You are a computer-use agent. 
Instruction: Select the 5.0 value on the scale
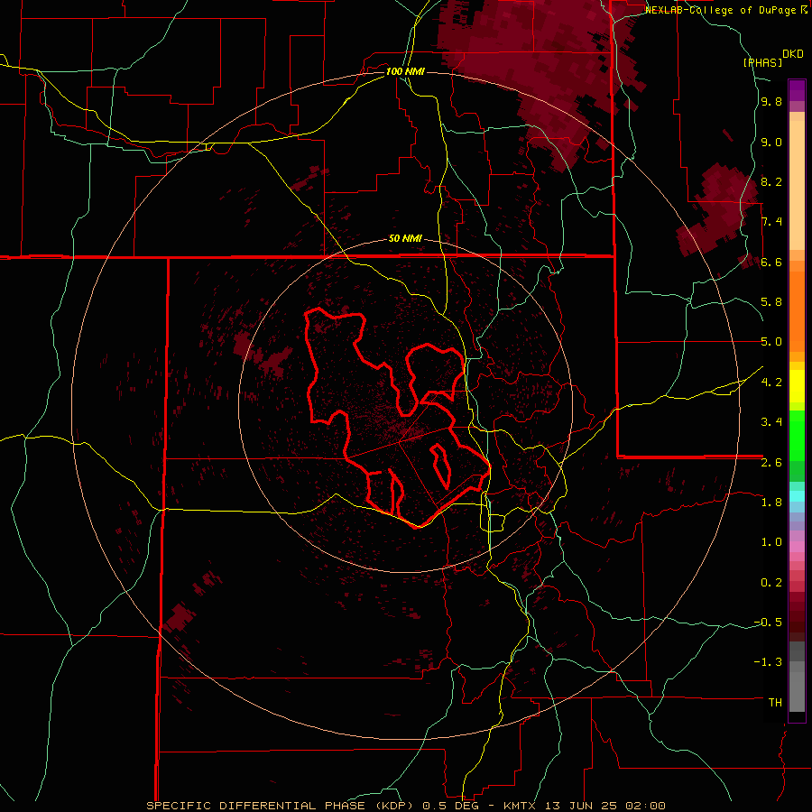771,342
